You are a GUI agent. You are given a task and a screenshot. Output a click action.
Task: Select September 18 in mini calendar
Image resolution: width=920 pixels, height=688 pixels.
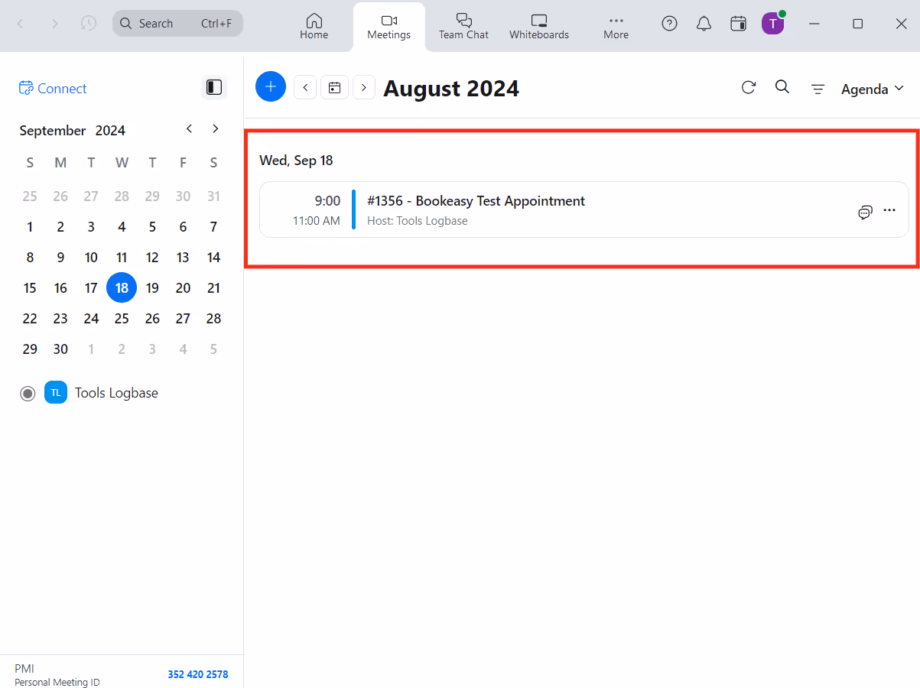coord(122,287)
